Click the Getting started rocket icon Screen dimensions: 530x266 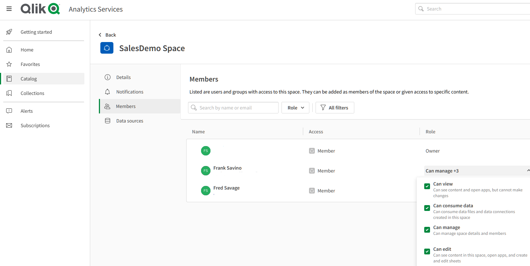point(9,32)
